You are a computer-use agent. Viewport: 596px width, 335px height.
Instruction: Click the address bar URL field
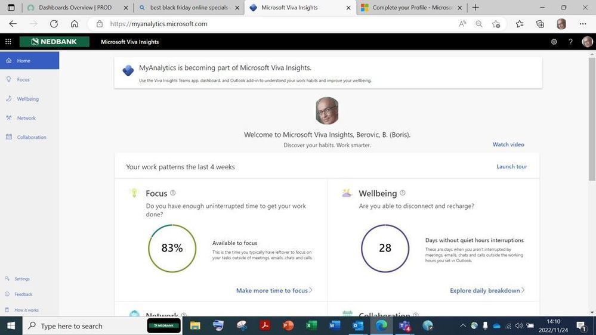[x=274, y=24]
